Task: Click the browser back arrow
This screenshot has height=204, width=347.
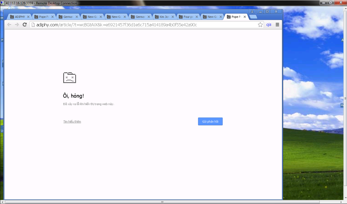Action: click(9, 24)
